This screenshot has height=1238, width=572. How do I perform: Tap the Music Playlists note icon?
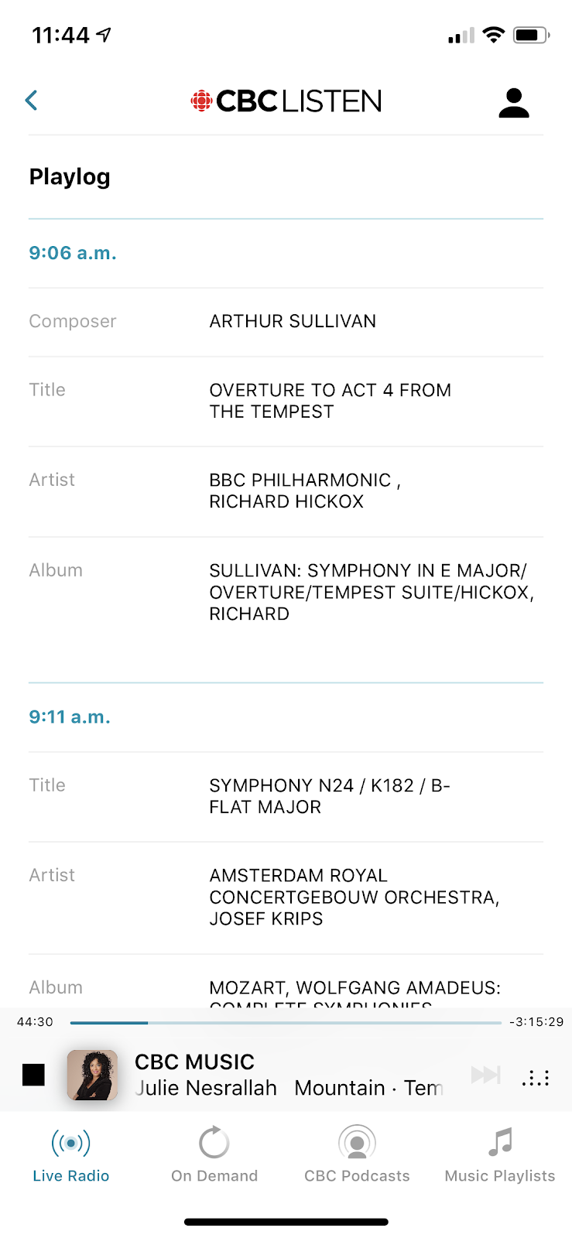point(500,1142)
